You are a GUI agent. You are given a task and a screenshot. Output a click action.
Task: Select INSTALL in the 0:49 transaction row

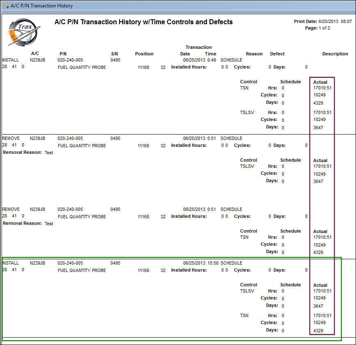(x=10, y=60)
